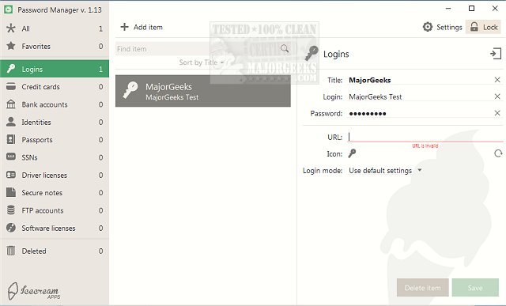Click the Title field containing MajorGeeks
This screenshot has width=506, height=306.
coord(420,80)
